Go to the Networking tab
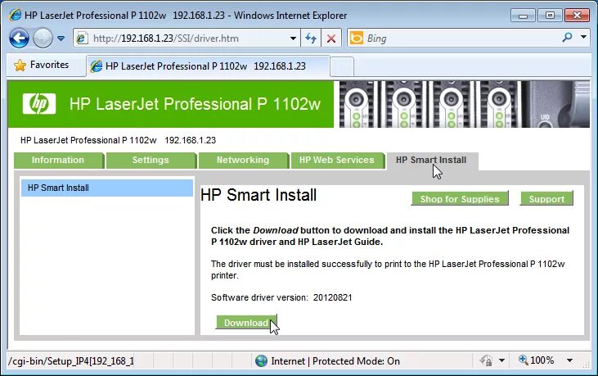 point(243,160)
